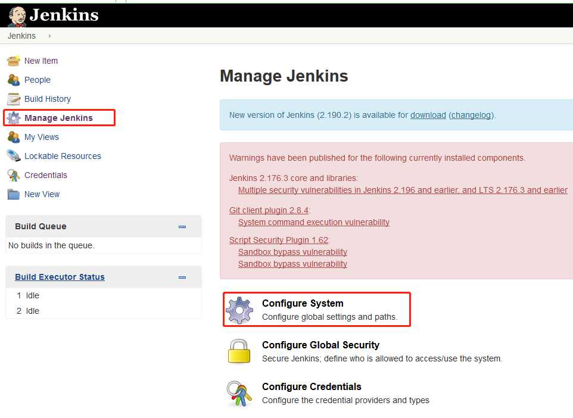The width and height of the screenshot is (573, 418).
Task: Click Build Executor Status heading link
Action: pyautogui.click(x=60, y=277)
